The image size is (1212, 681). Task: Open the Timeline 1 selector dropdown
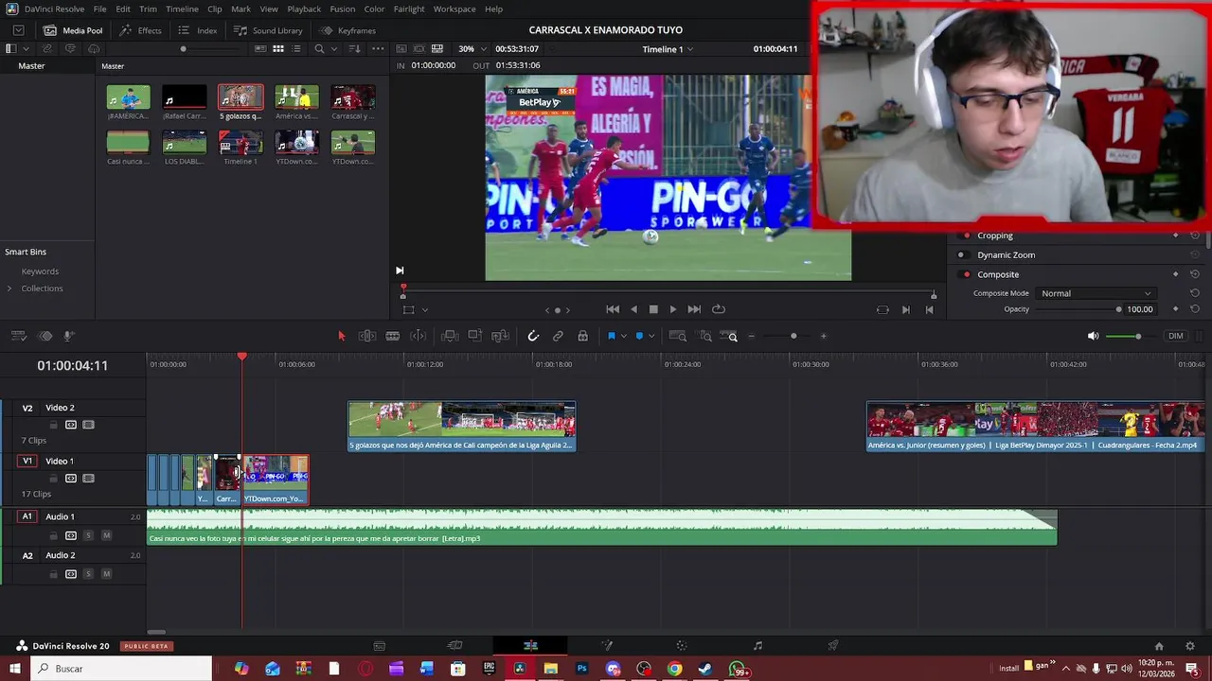click(x=668, y=49)
